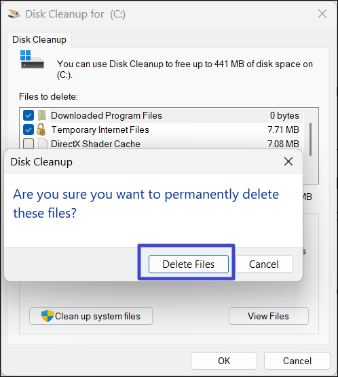
Task: Close the confirmation dialog with X
Action: [288, 161]
